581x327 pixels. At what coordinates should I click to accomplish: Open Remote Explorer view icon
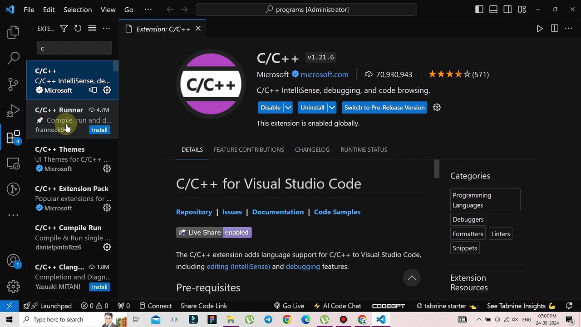13,163
